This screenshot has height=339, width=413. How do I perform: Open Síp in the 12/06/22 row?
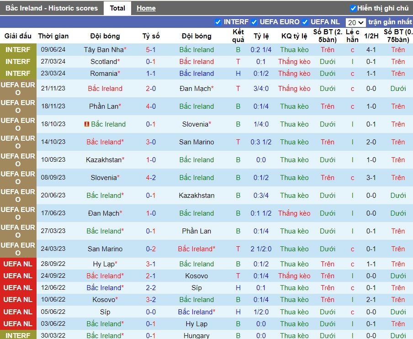point(196,288)
